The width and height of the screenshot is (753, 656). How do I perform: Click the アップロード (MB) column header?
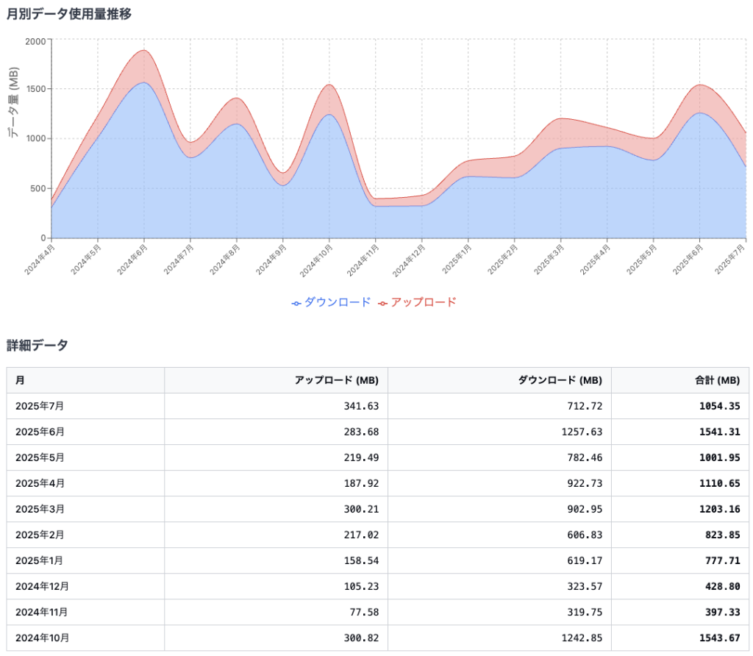(336, 380)
